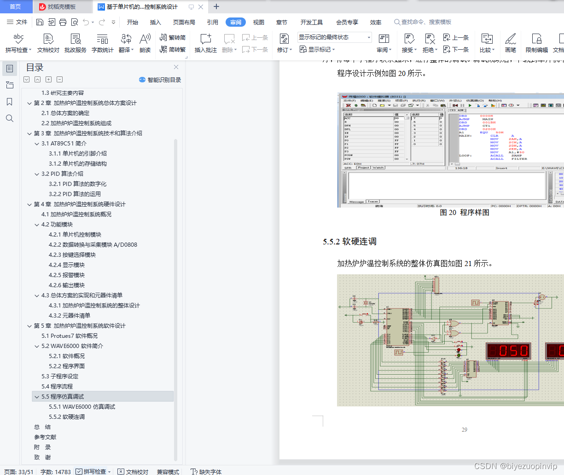Image resolution: width=564 pixels, height=475 pixels.
Task: Open batch correction service
Action: [76, 43]
